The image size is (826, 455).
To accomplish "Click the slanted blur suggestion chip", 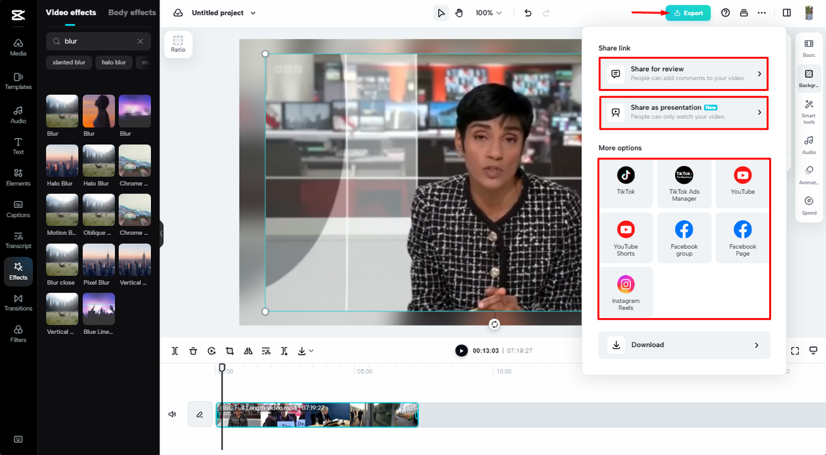I will coord(69,63).
